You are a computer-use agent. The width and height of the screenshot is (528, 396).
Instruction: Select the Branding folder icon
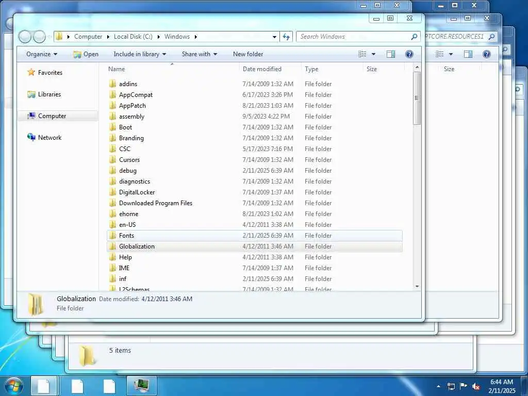click(113, 138)
